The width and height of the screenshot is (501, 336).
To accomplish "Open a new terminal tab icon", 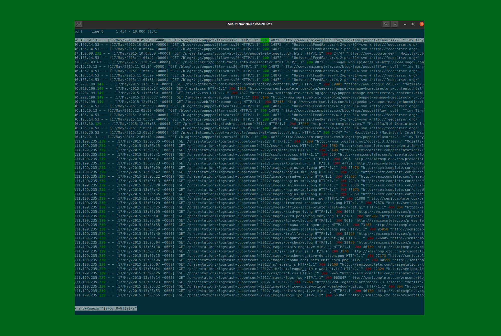I will (x=79, y=24).
